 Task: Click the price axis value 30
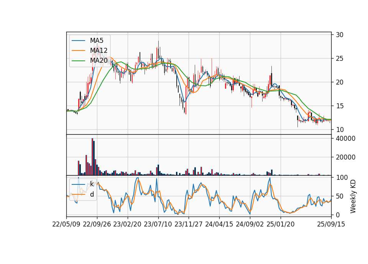(x=340, y=35)
